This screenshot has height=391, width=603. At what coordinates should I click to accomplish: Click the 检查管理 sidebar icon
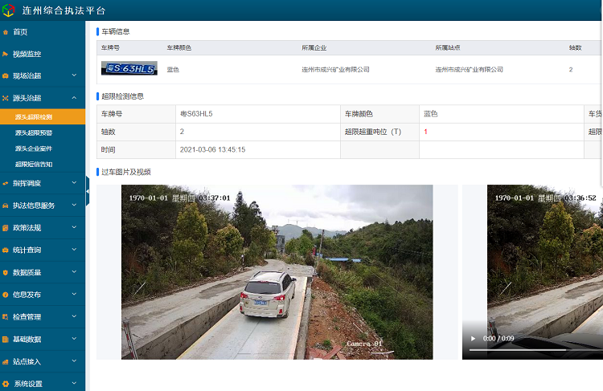pyautogui.click(x=6, y=317)
